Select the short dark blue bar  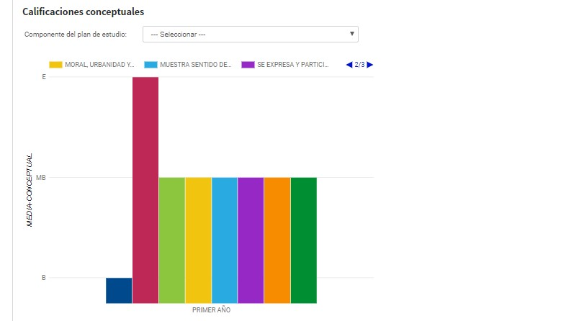[x=119, y=290]
